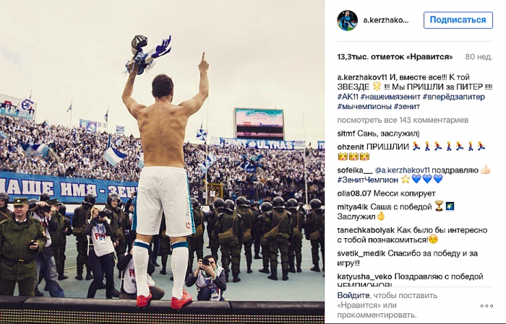
Task: Click the @a.kerzhakov11 mention in comment
Action: coord(402,170)
